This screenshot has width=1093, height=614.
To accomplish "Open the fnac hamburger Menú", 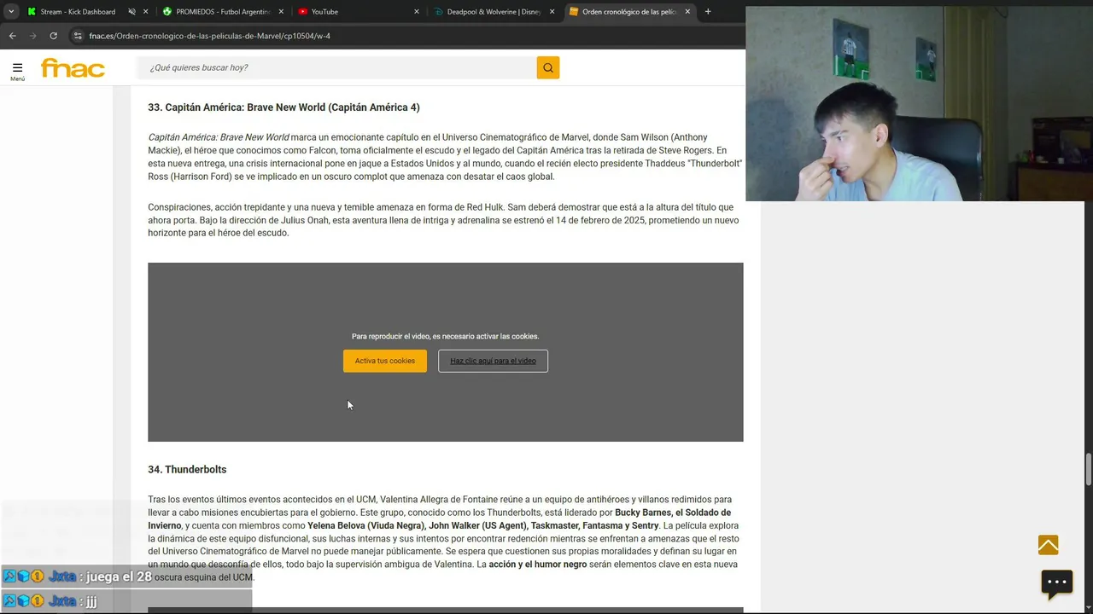I will (x=17, y=71).
